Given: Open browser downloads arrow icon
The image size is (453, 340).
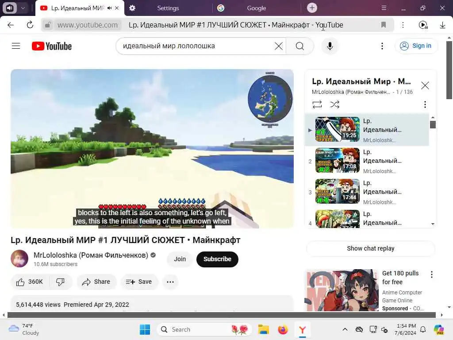Looking at the screenshot, I should click(x=442, y=25).
